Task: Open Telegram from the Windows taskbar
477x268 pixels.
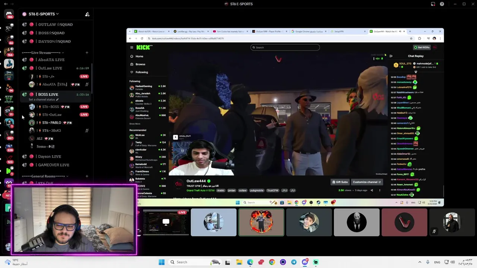Action: click(294, 262)
